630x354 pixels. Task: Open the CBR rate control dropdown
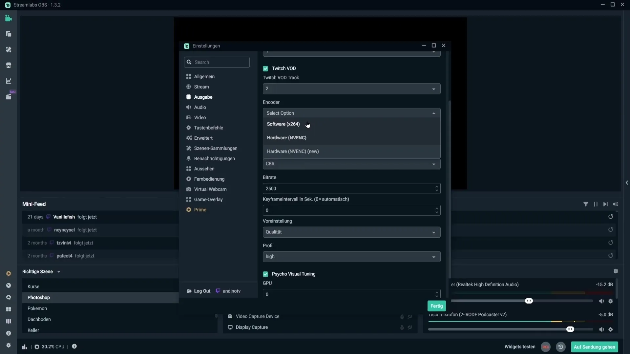(351, 164)
